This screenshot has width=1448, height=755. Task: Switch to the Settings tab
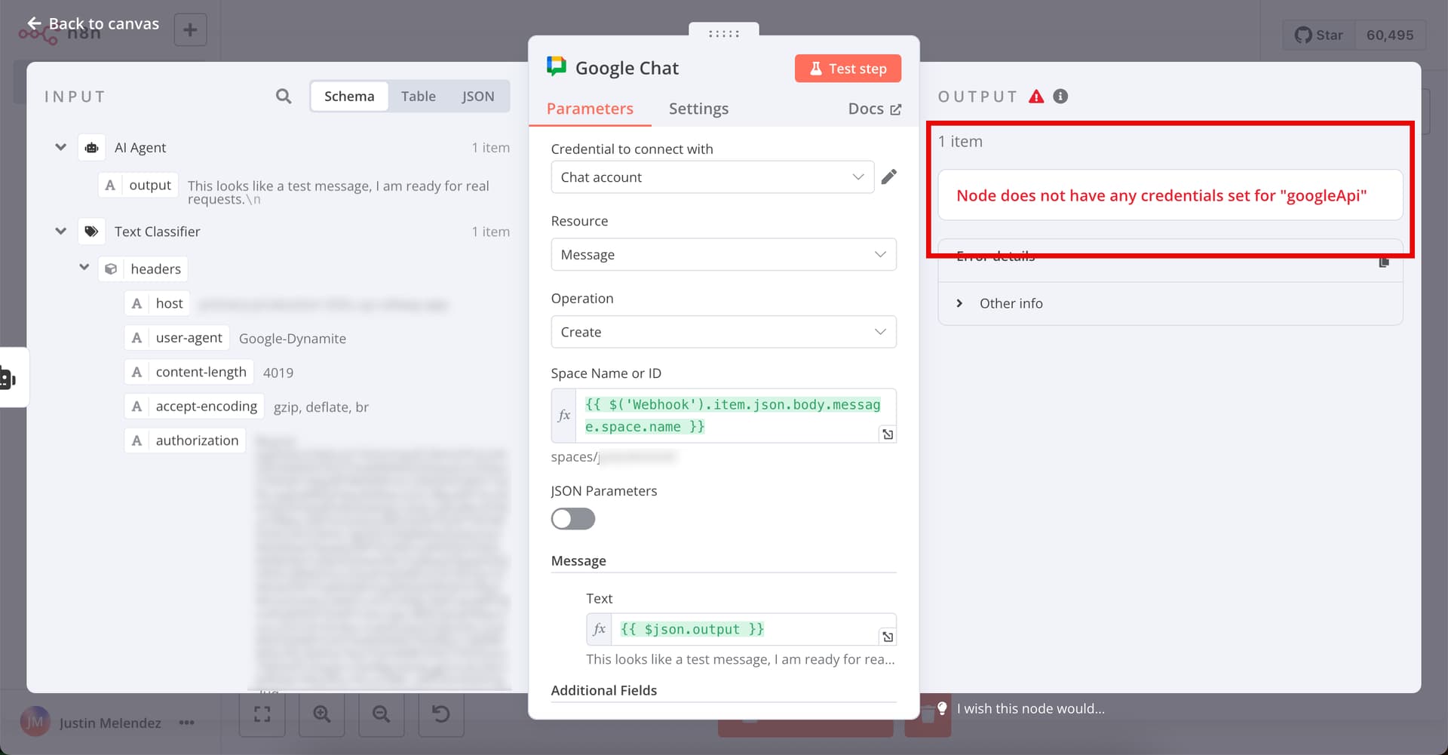click(x=698, y=109)
